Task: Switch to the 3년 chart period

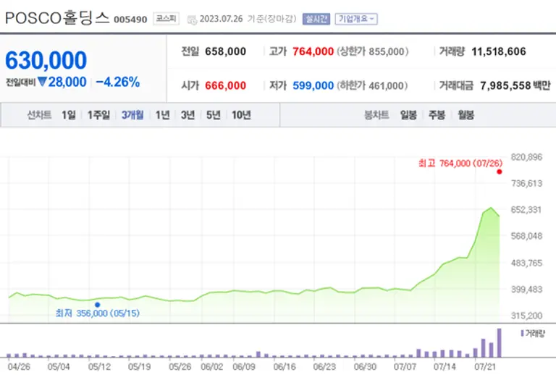Action: click(x=188, y=115)
